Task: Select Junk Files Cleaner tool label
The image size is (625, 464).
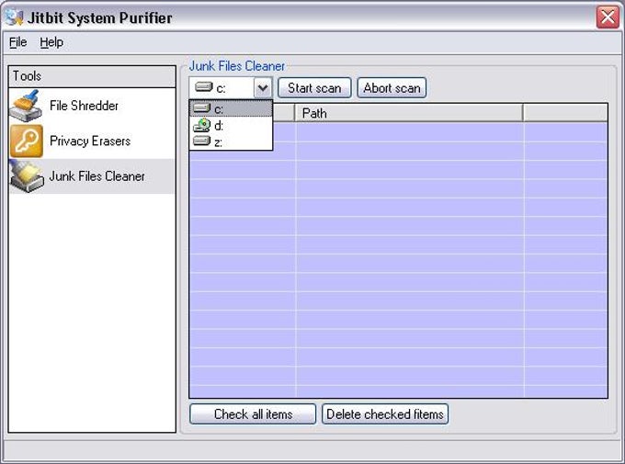Action: pyautogui.click(x=97, y=175)
